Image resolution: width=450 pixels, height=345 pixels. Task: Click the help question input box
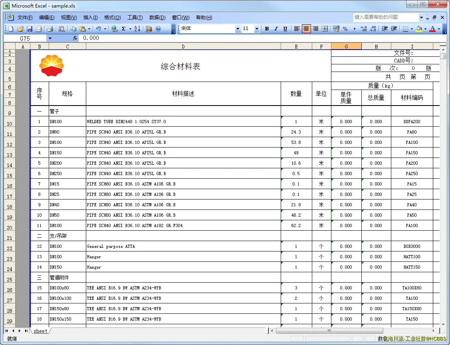pos(386,18)
